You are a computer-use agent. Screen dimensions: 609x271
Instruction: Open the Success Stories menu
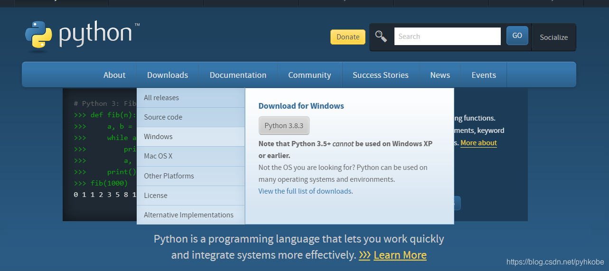tap(381, 75)
